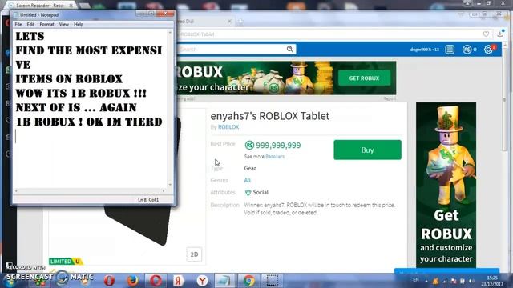Screen dimensions: 513x288
Task: Click the EN language indicator
Action: click(x=416, y=280)
